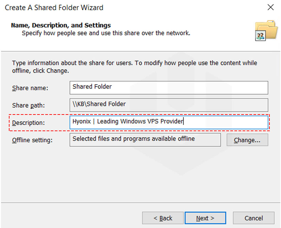This screenshot has height=228, width=281.
Task: Click the shared folder icon in header
Action: tap(266, 31)
